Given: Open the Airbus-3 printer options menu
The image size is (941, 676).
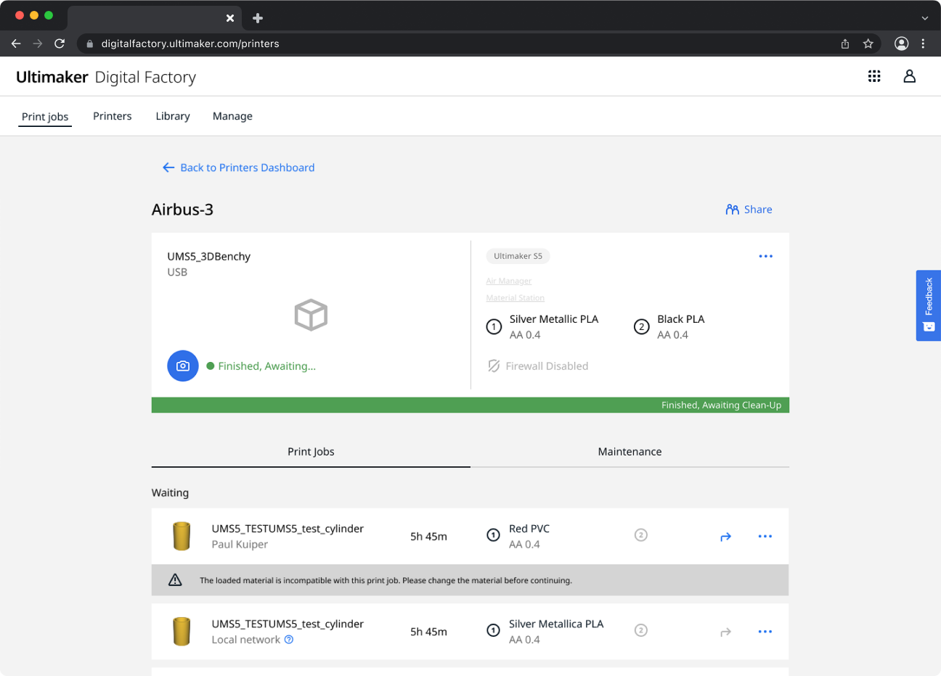Looking at the screenshot, I should (x=765, y=256).
